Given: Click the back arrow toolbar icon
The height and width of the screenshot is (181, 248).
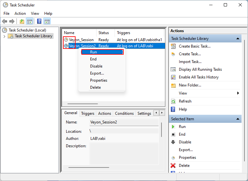Looking at the screenshot, I should tap(5, 22).
